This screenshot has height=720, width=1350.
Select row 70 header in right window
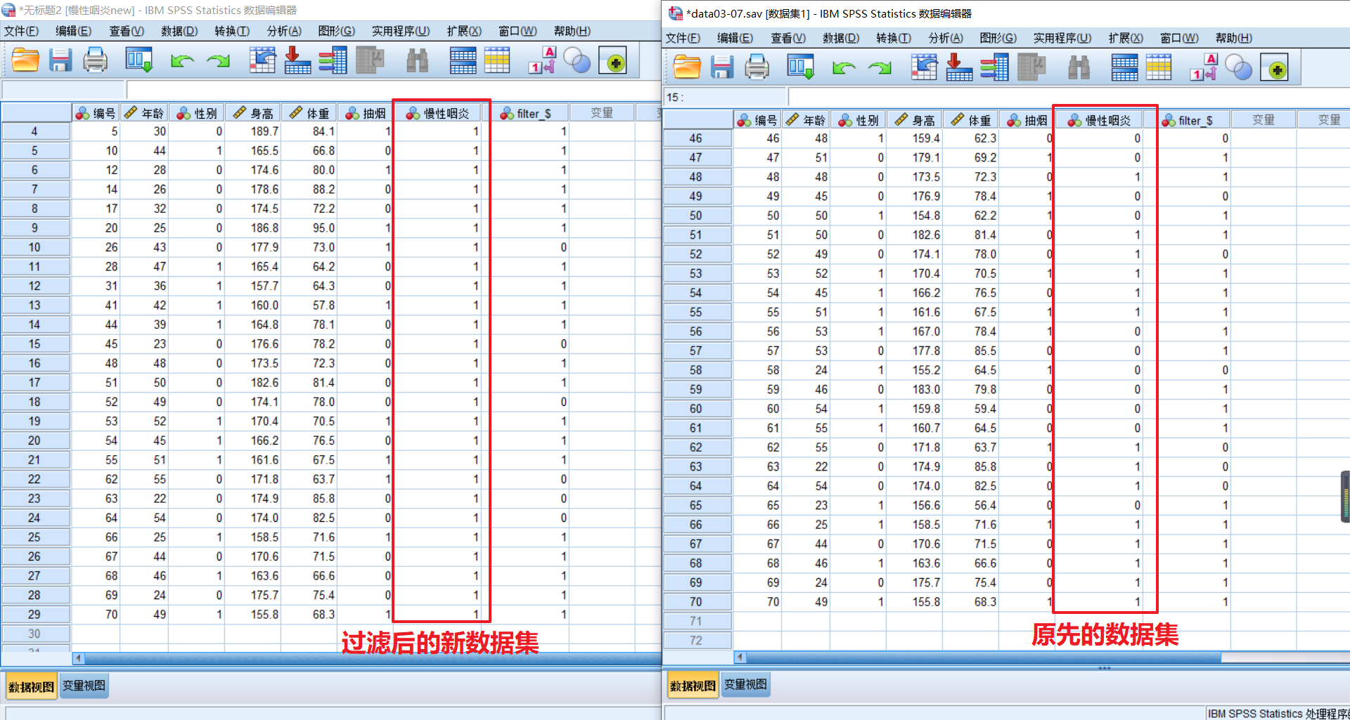[696, 602]
